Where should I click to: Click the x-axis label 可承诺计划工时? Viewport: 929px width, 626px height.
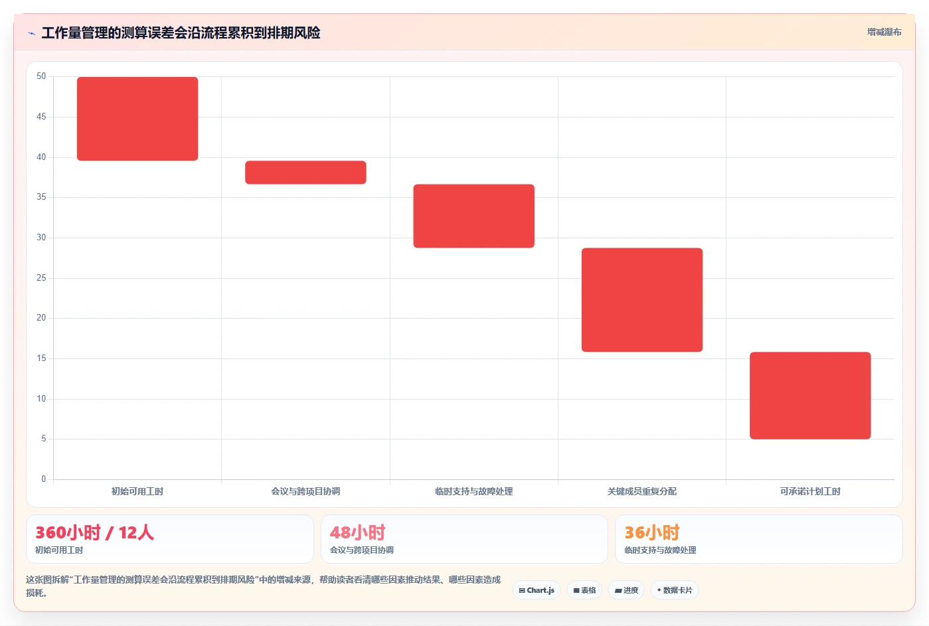pos(810,491)
